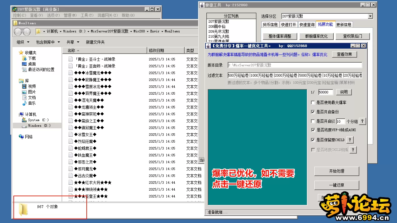Click the ? help beside 是否保留原CHILD
This screenshot has width=397, height=223.
point(350,140)
